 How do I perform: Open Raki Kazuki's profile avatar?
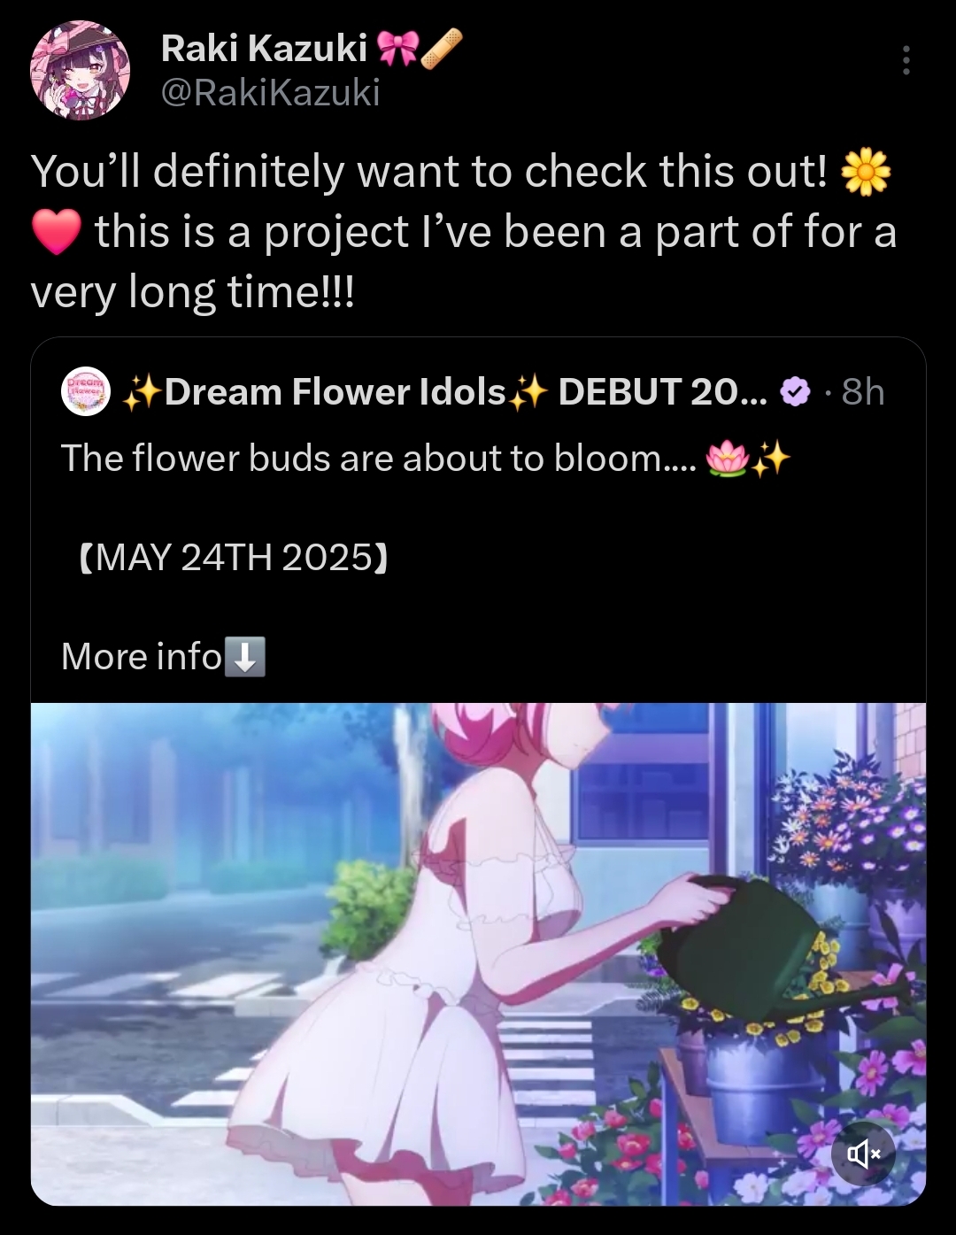81,70
